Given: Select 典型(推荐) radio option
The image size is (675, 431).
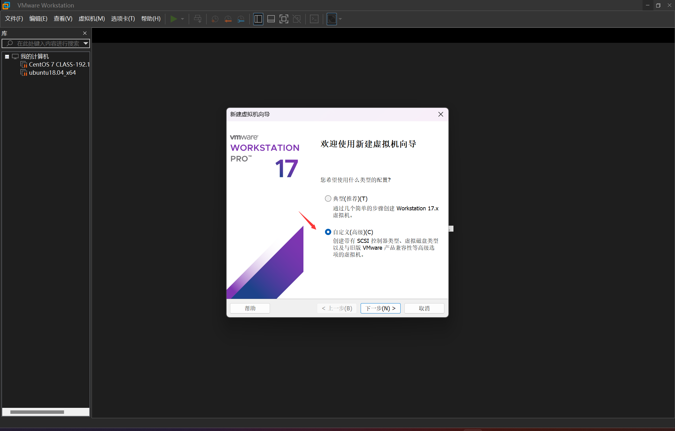Looking at the screenshot, I should 328,198.
